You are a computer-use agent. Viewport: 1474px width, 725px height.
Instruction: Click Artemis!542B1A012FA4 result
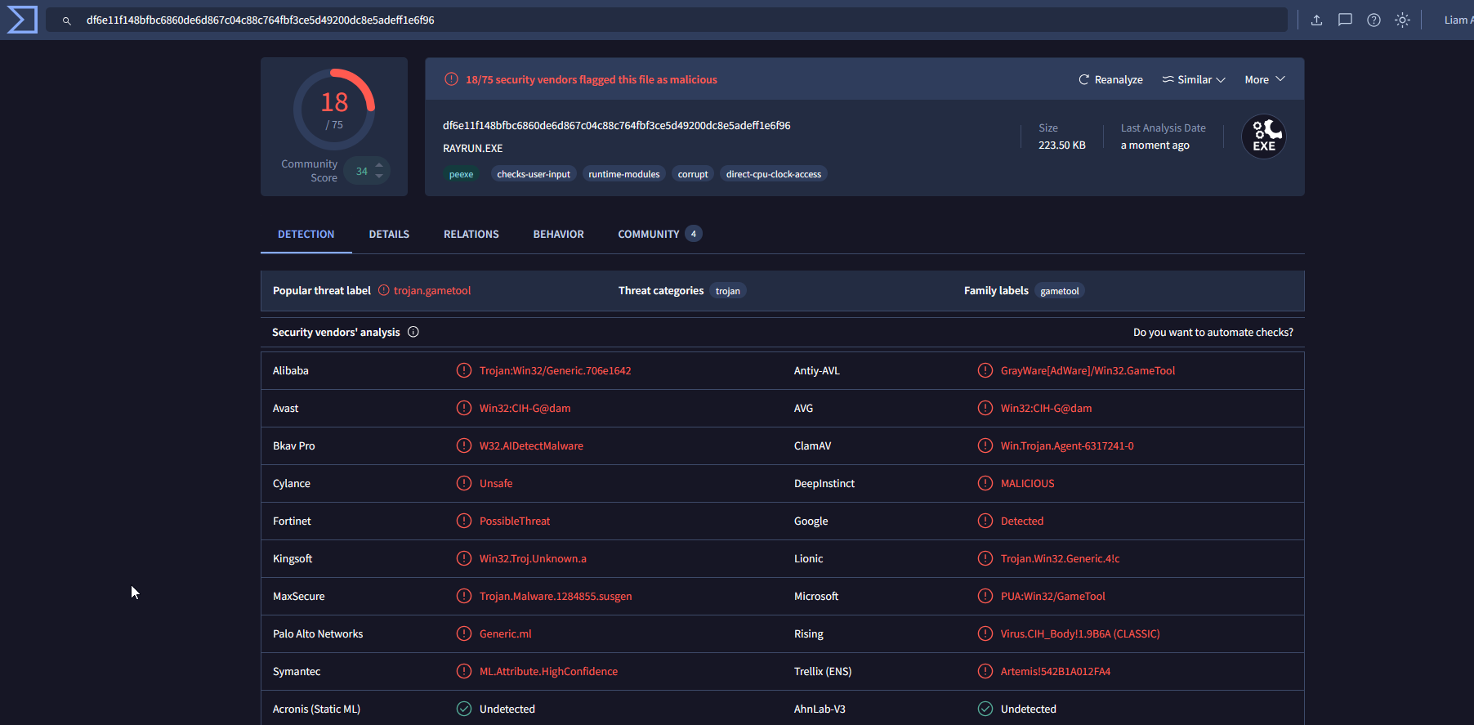click(1056, 671)
